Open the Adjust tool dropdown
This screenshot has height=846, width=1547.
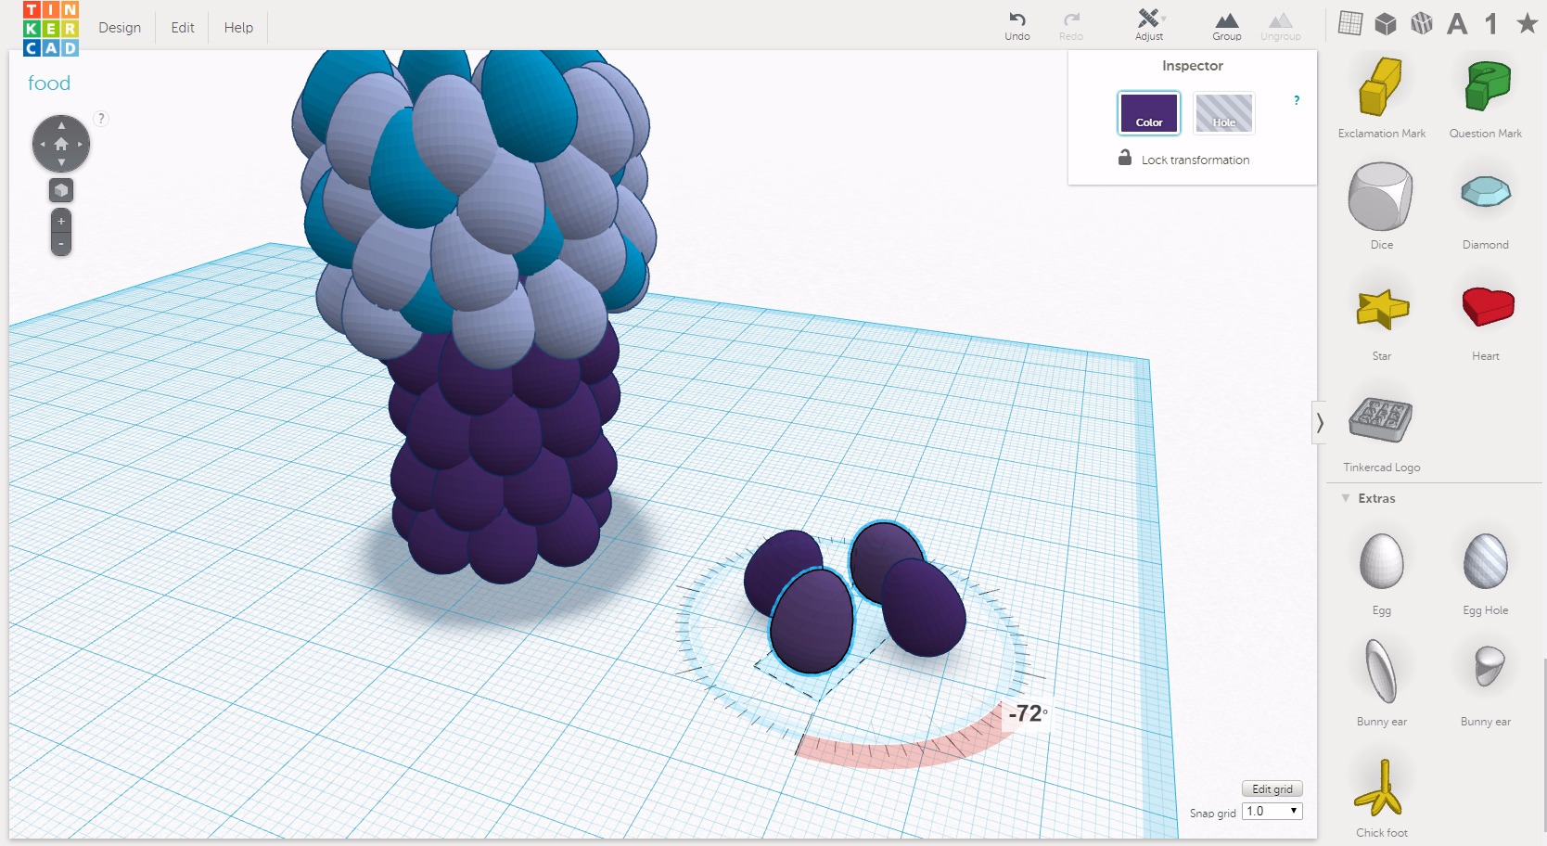[1149, 25]
